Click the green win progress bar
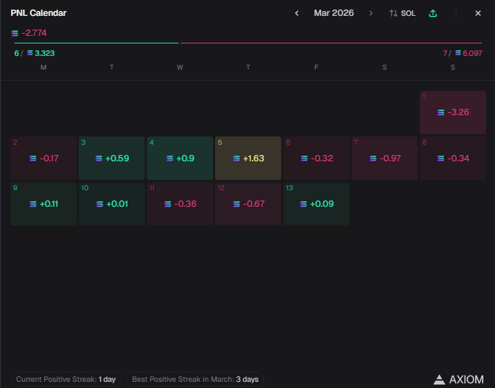 click(x=97, y=43)
